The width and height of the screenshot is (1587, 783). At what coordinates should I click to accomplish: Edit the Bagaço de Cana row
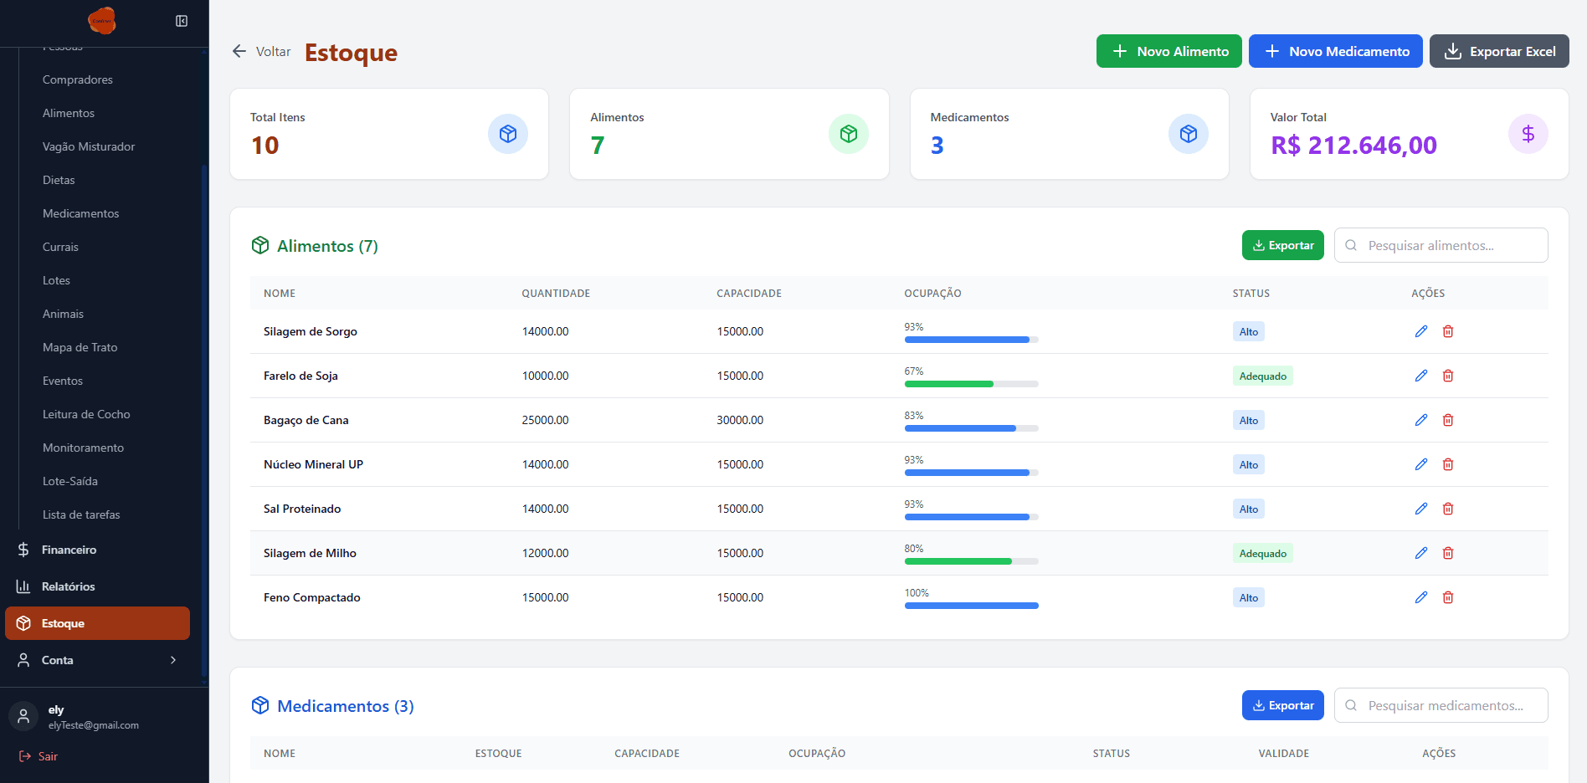[x=1420, y=420]
